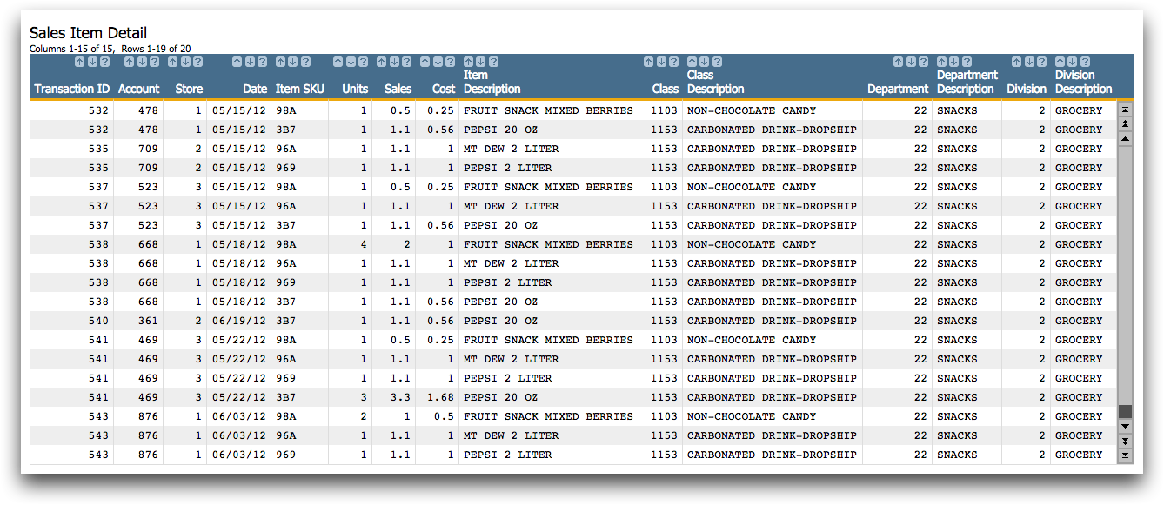The height and width of the screenshot is (505, 1164).
Task: Sort Cost column ascending
Action: tap(425, 62)
